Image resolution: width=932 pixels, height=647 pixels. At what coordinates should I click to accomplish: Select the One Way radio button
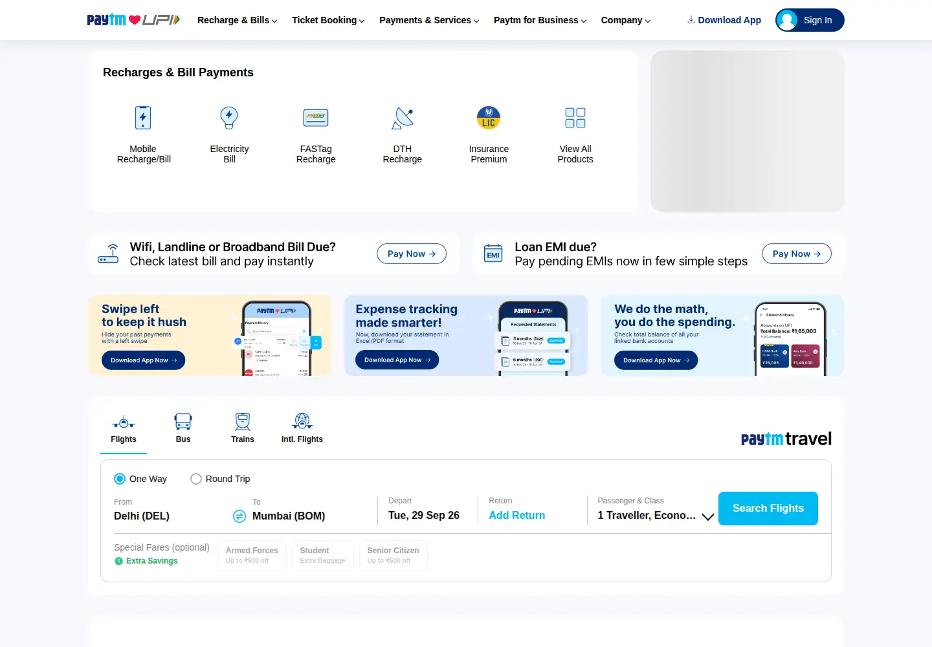[x=120, y=479]
